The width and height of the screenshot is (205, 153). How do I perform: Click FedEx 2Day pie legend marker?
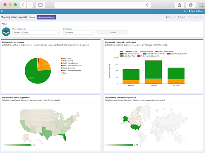[62, 58]
